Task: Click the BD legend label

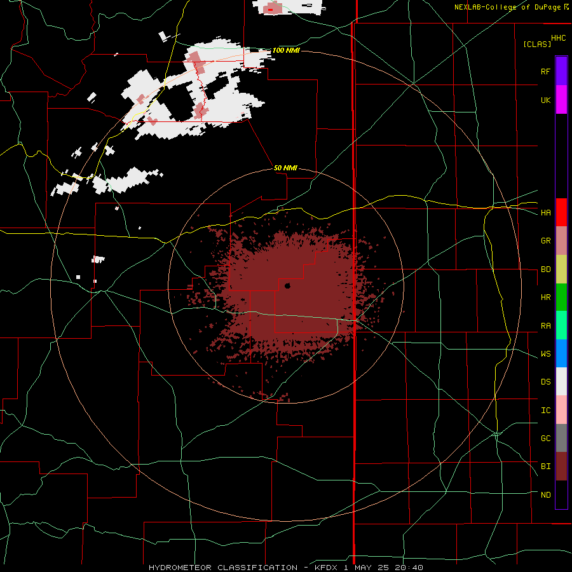Action: [x=545, y=269]
